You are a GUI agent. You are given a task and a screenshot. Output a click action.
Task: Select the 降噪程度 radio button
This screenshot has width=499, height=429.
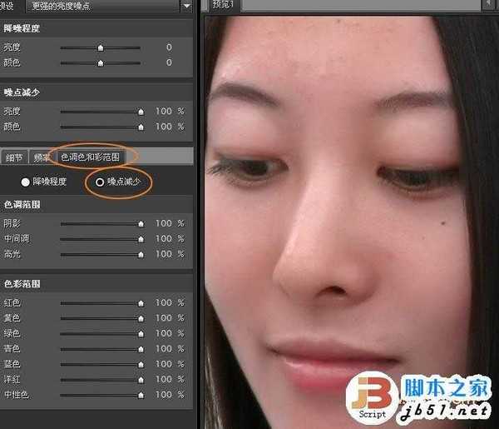point(26,181)
